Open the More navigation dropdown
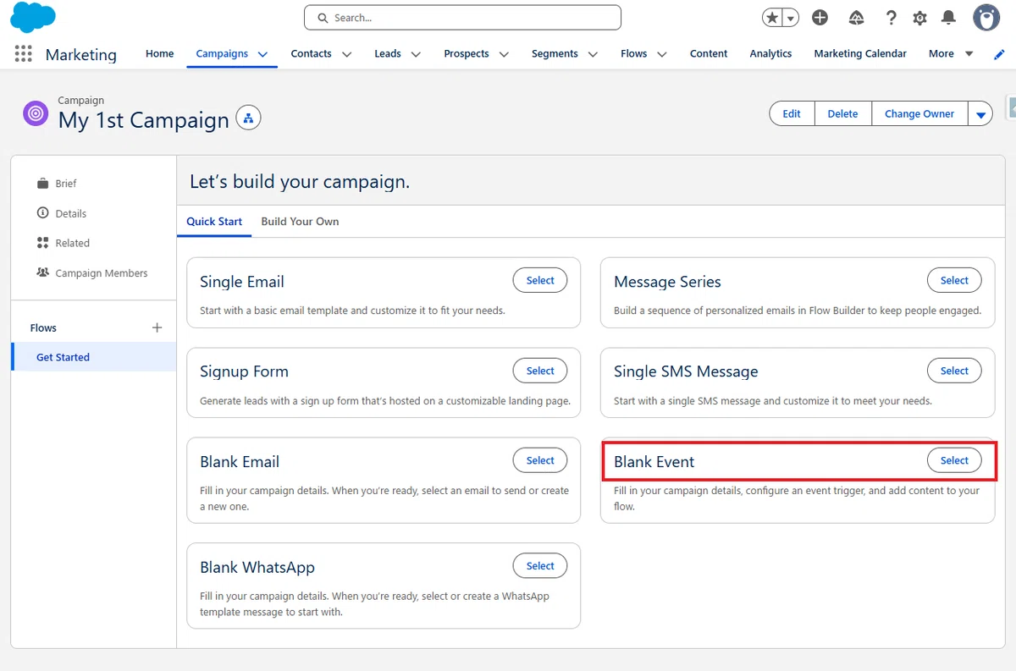Image resolution: width=1016 pixels, height=671 pixels. [951, 53]
